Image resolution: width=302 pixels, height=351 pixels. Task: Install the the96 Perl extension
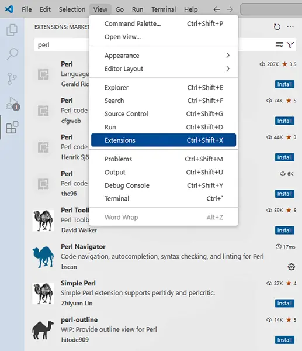click(284, 194)
